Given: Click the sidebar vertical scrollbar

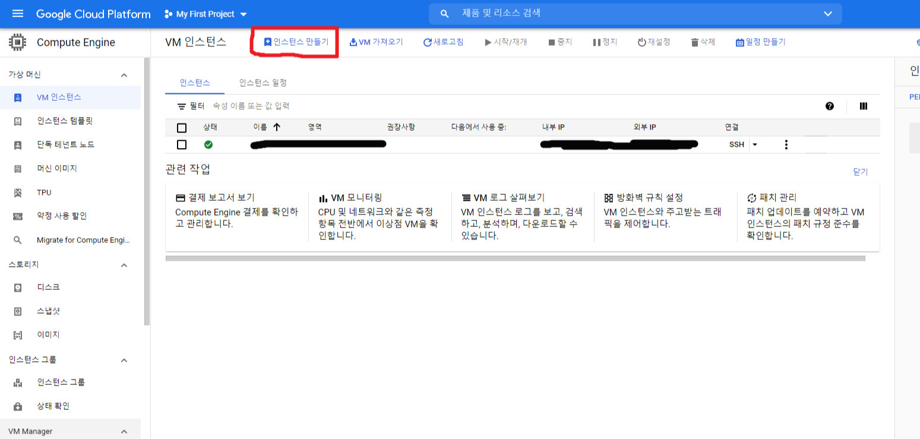Looking at the screenshot, I should tap(147, 192).
